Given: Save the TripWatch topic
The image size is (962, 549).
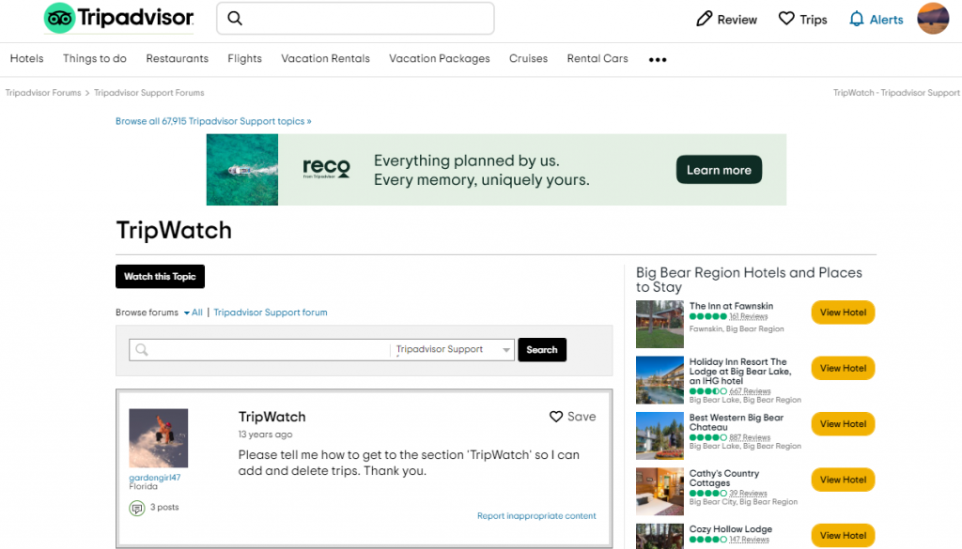Looking at the screenshot, I should tap(572, 417).
